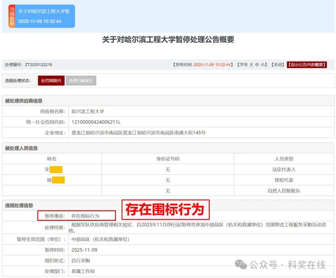The height and width of the screenshot is (278, 336).
Task: Click the 人员类型 column header
Action: 284,159
